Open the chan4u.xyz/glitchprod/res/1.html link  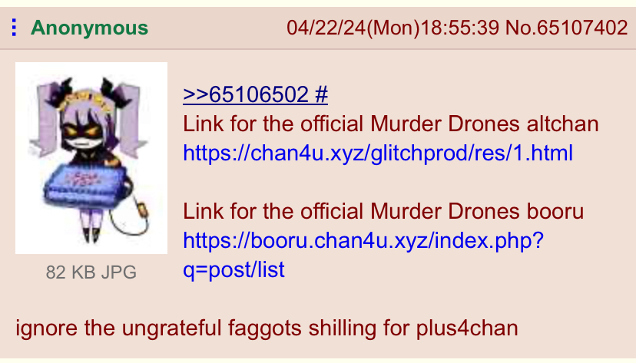pos(378,153)
